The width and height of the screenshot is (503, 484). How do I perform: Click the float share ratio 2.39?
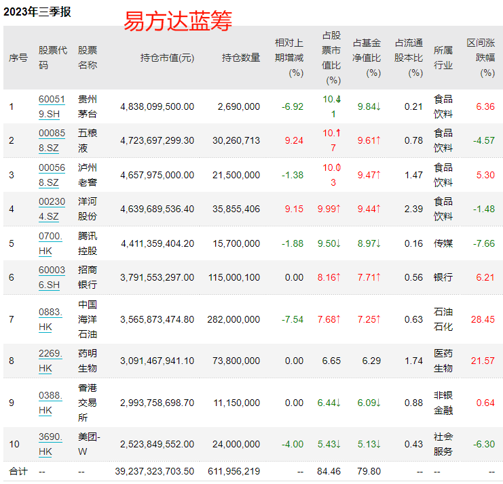413,209
